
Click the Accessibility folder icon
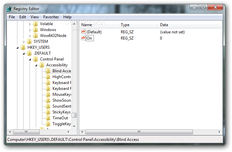[x=42, y=65]
